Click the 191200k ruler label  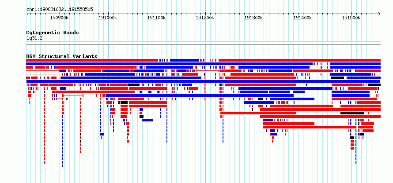tap(205, 18)
